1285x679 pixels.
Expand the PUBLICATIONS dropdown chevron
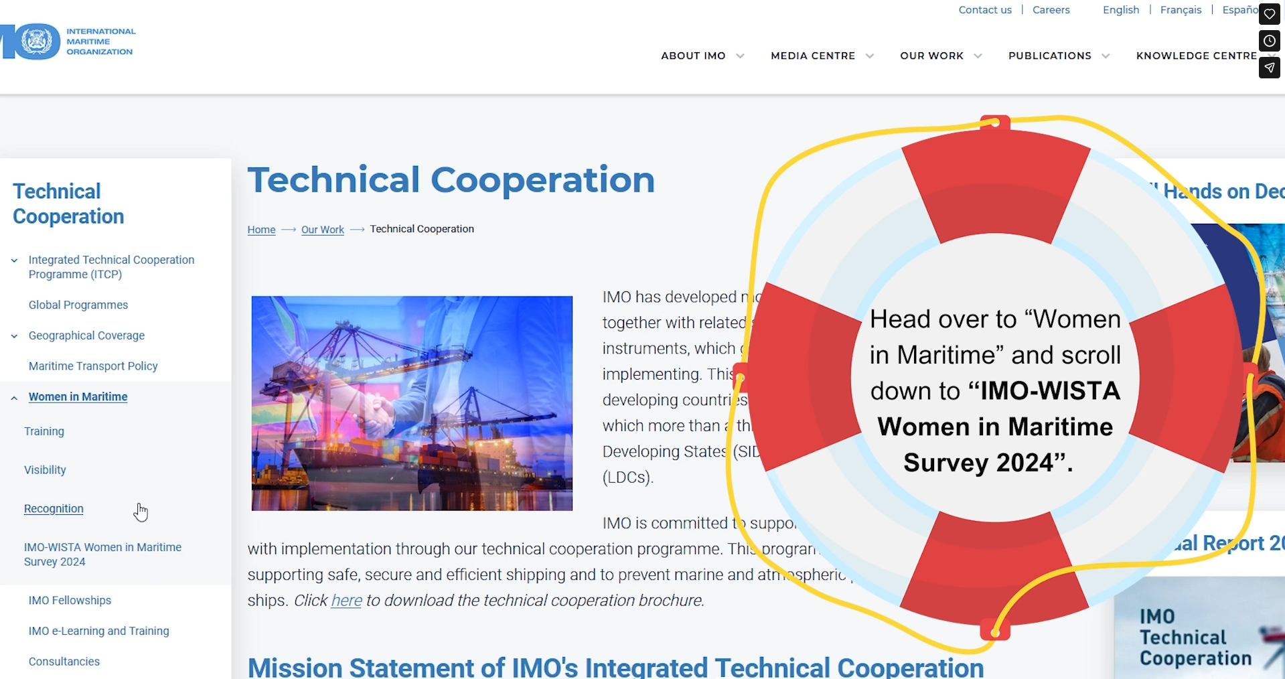pyautogui.click(x=1106, y=56)
